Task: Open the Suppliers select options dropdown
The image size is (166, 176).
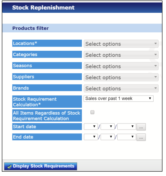Action: coord(121,77)
